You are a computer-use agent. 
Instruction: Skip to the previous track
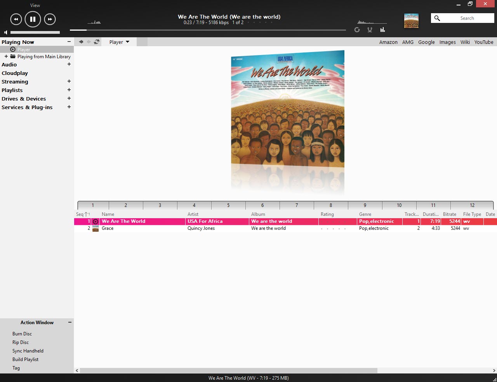point(16,19)
